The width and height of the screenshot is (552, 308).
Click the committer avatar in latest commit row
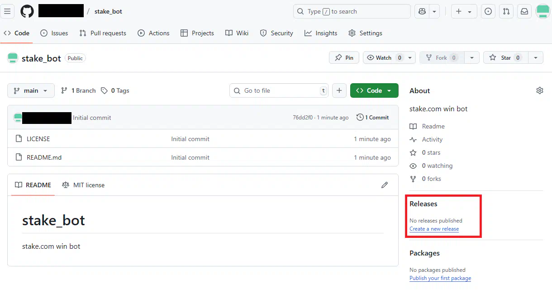click(x=18, y=118)
